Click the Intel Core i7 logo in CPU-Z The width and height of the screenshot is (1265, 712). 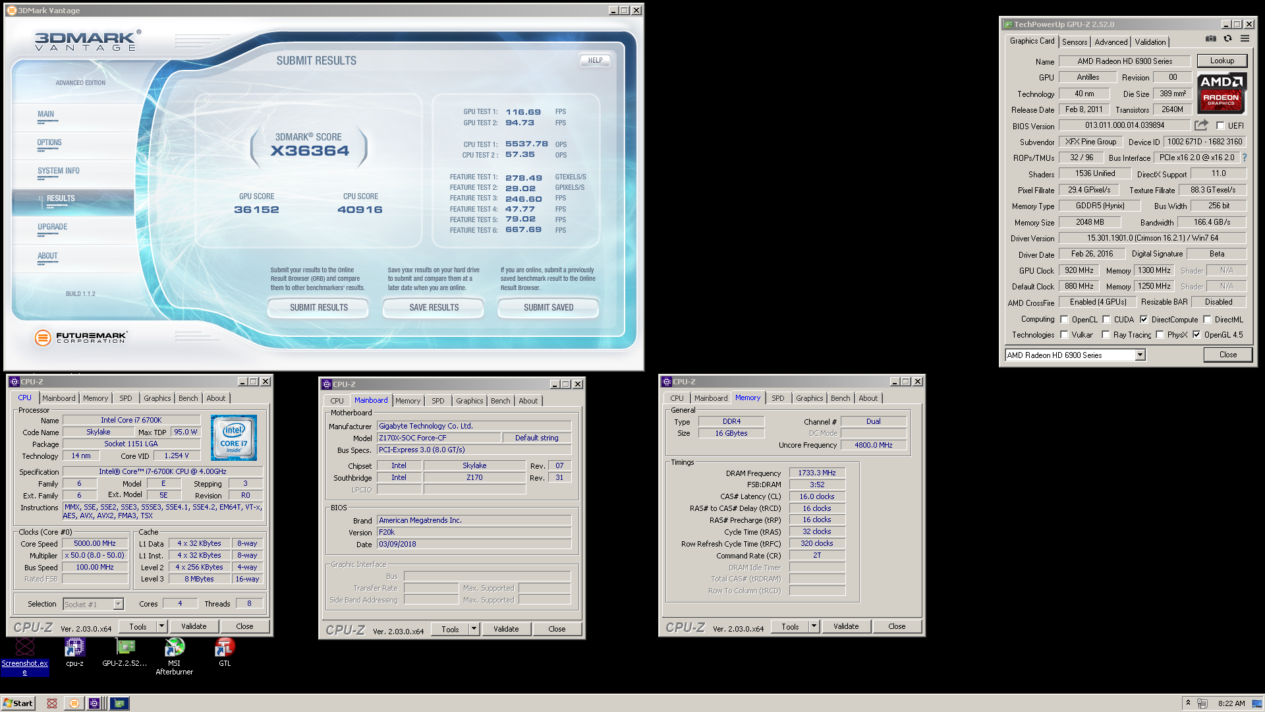(x=234, y=438)
